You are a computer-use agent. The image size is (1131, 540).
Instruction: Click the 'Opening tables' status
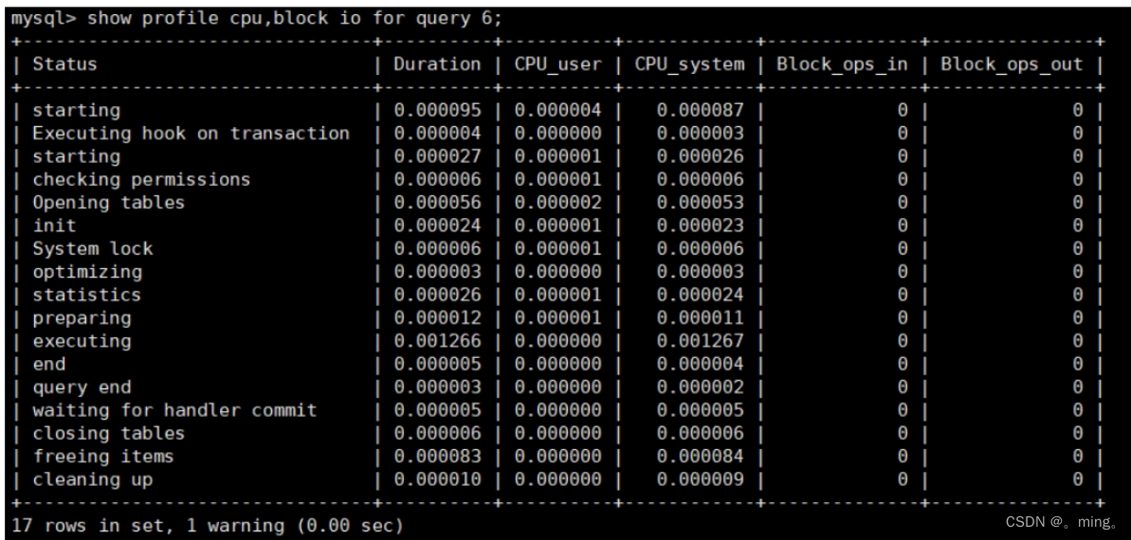point(108,203)
